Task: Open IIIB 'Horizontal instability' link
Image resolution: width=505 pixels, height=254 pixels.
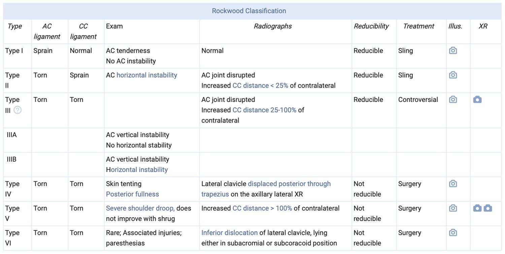Action: 139,170
